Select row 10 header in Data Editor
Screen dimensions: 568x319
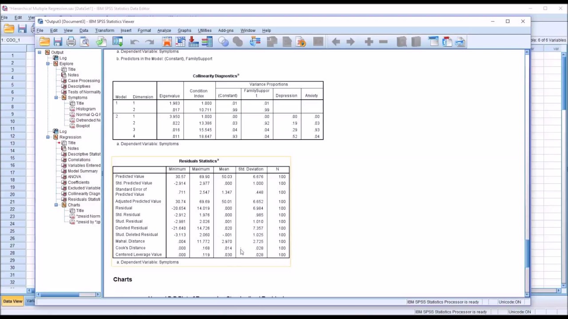coord(12,121)
